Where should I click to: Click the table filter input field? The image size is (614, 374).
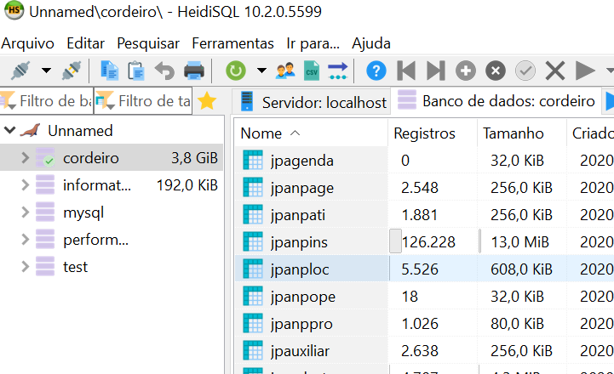point(143,101)
